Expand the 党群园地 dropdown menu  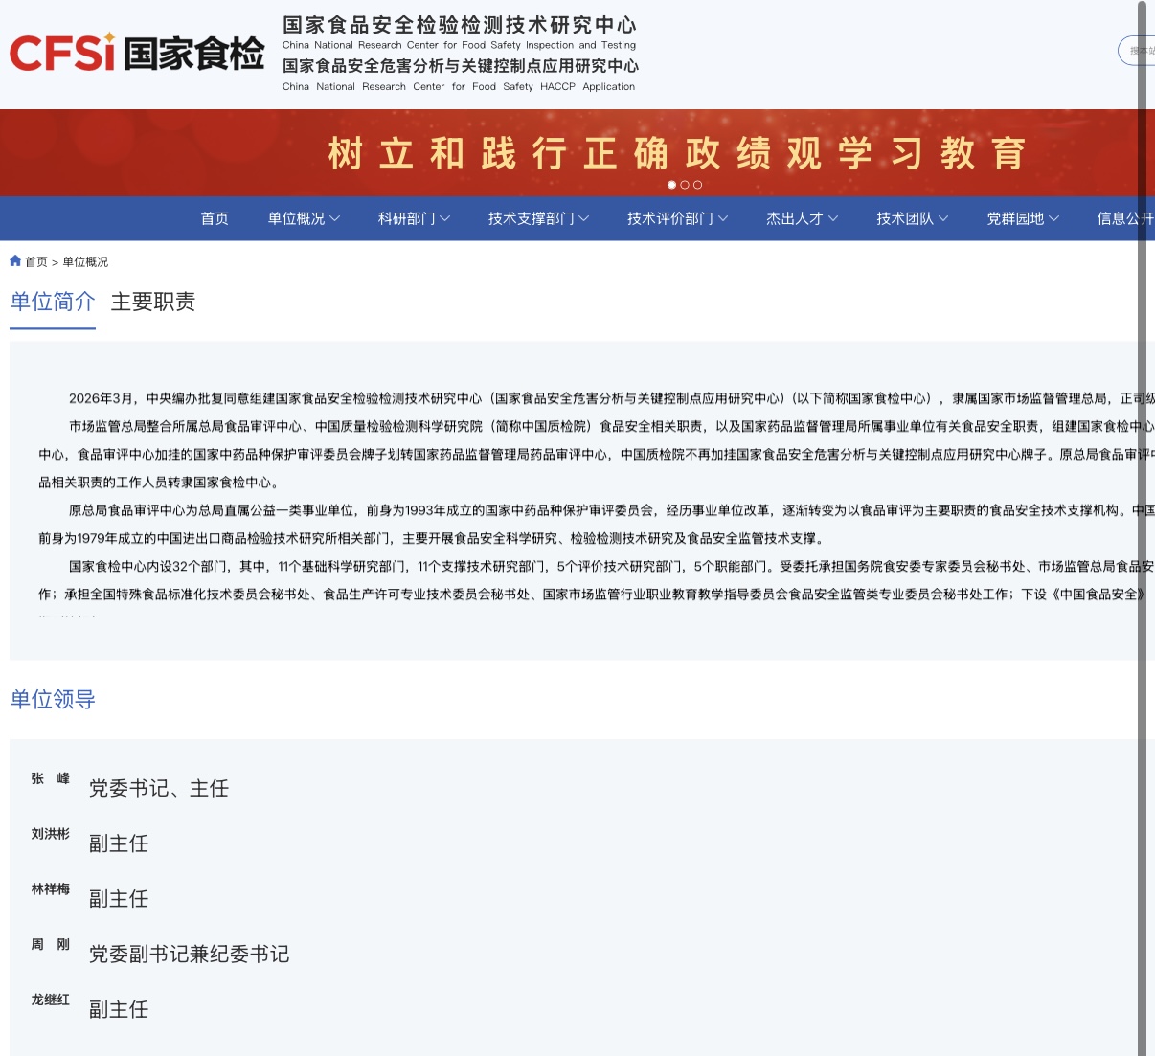click(1023, 218)
